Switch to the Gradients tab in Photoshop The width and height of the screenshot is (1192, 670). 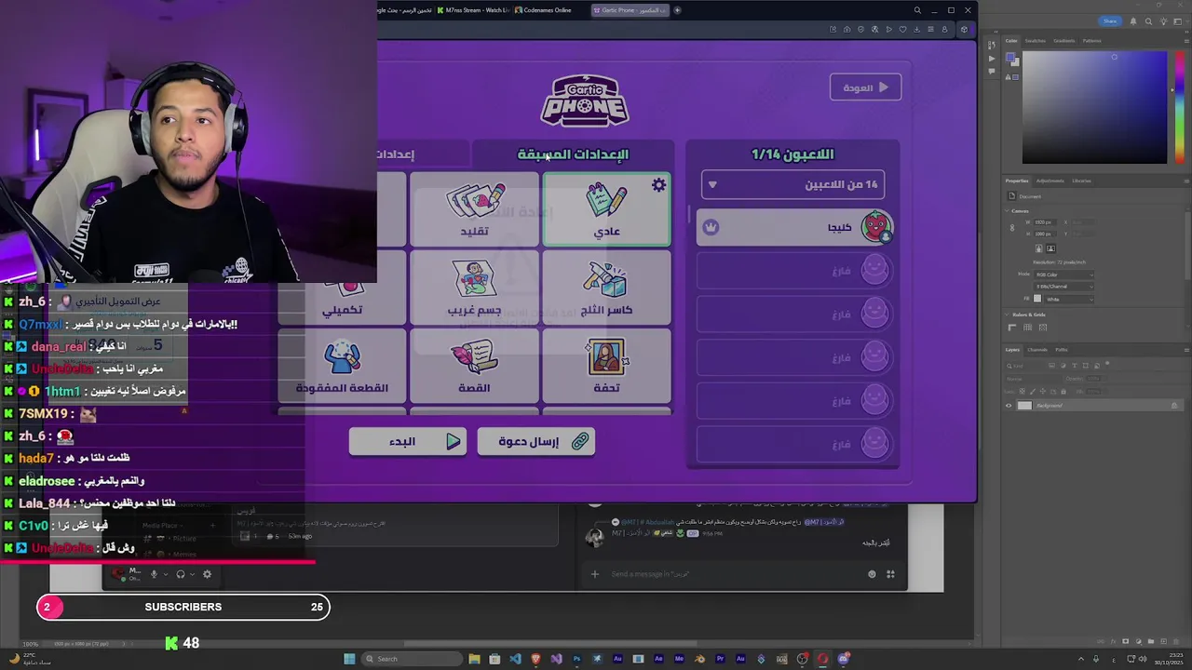1063,41
